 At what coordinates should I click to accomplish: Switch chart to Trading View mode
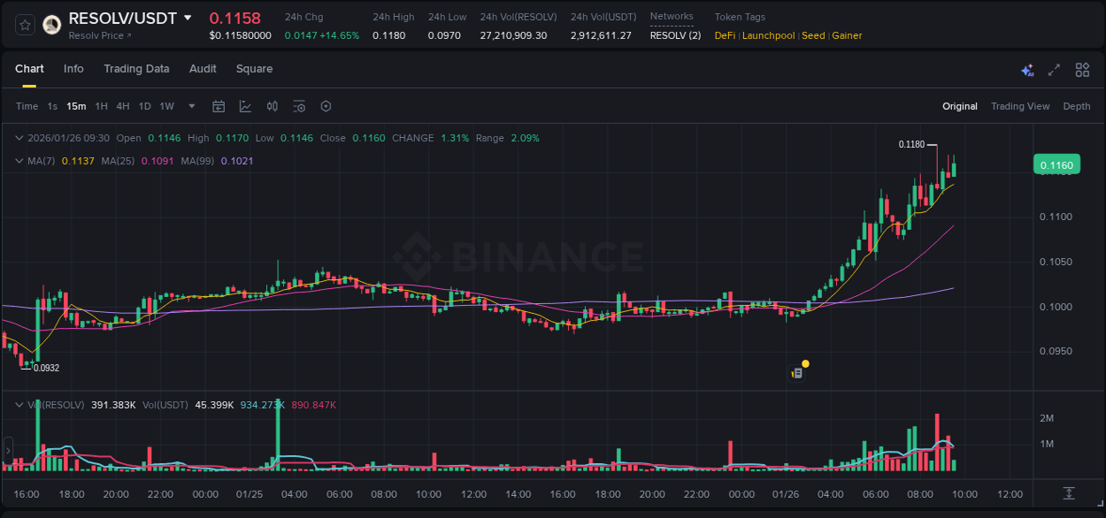pos(1020,106)
